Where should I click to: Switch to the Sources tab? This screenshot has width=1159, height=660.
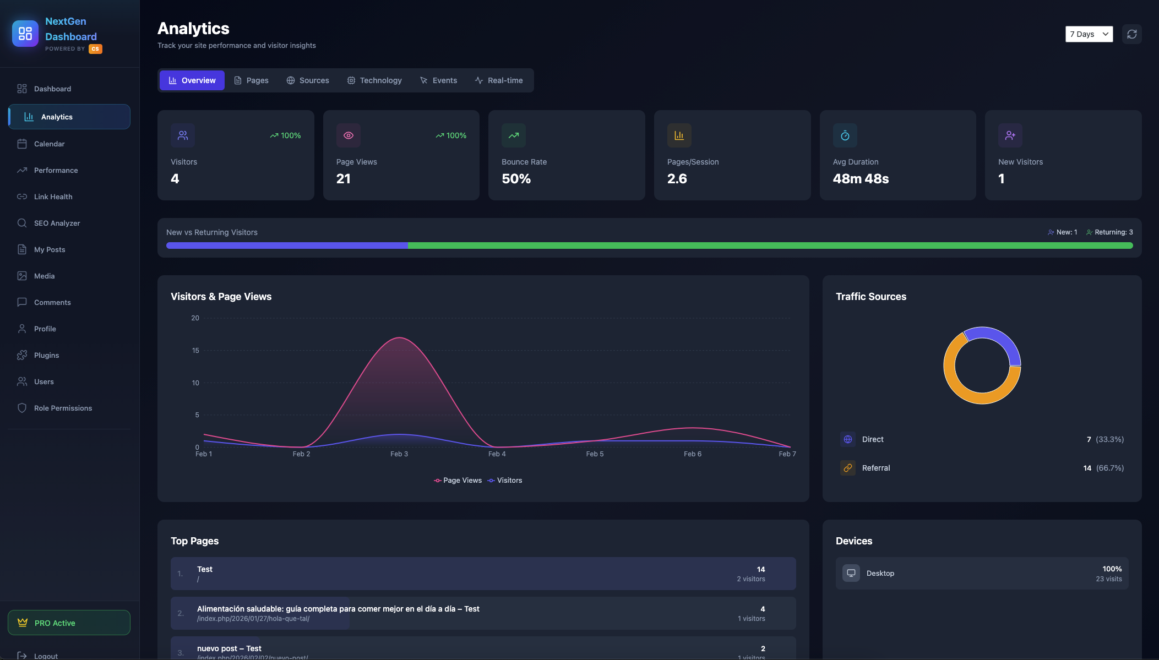coord(308,80)
